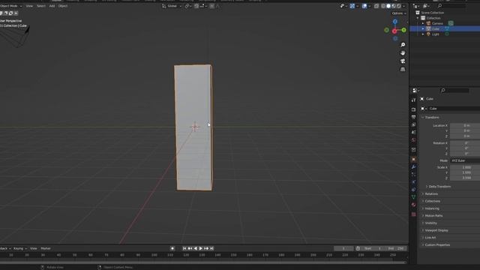This screenshot has height=270, width=480.
Task: Open the Particles properties tab
Action: click(413, 175)
